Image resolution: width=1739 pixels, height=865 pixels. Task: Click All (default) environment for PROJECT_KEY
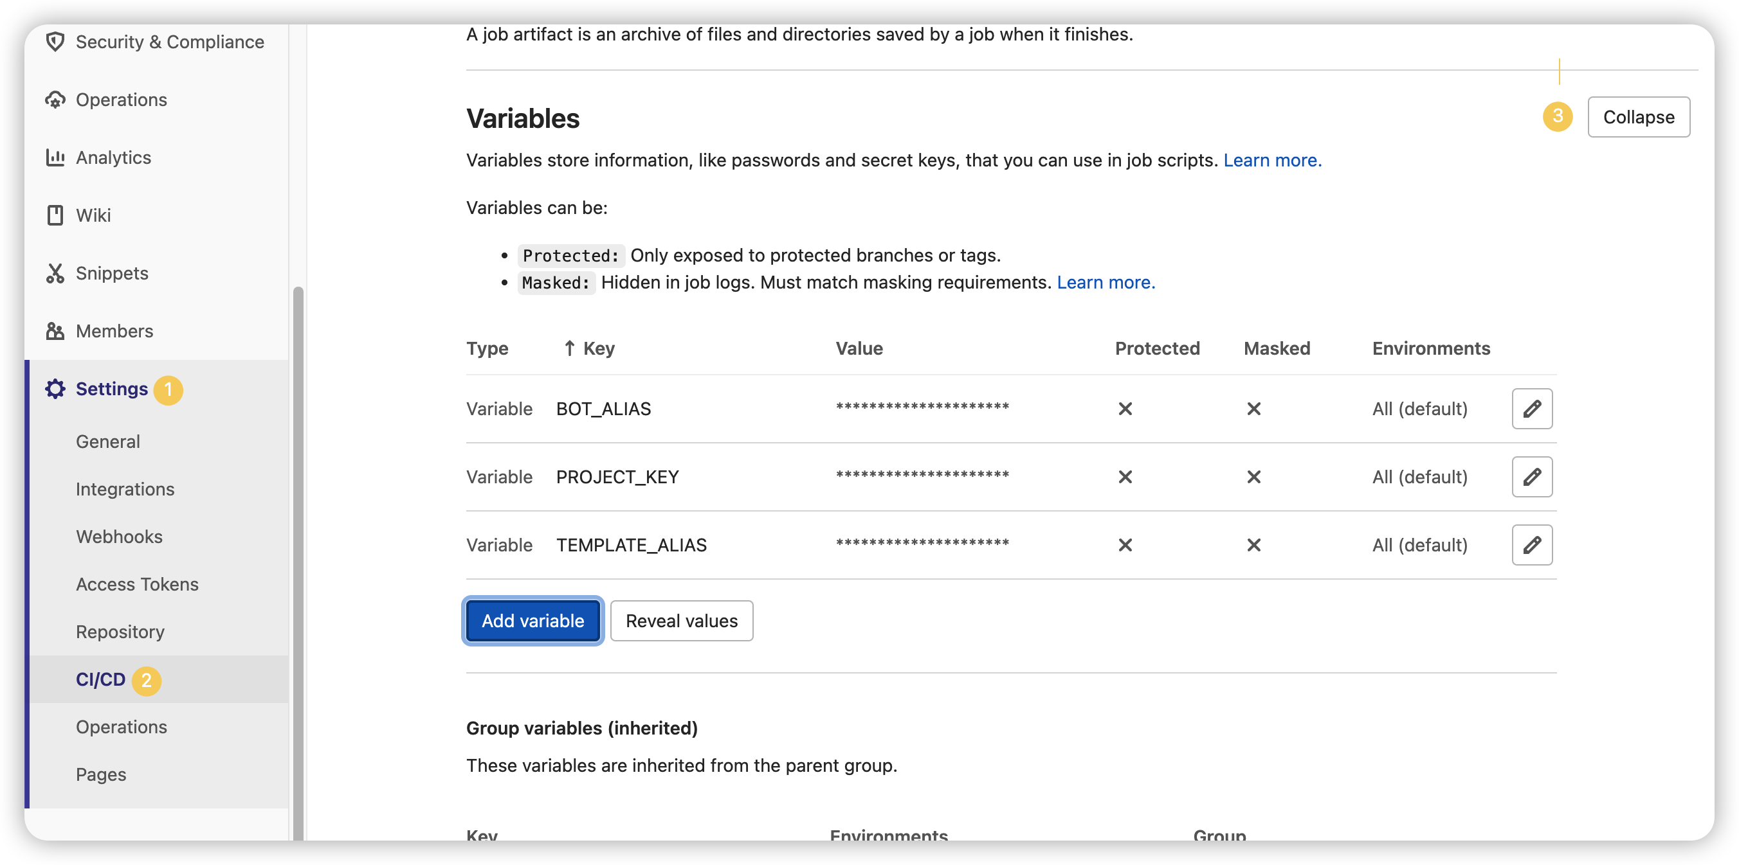point(1419,477)
